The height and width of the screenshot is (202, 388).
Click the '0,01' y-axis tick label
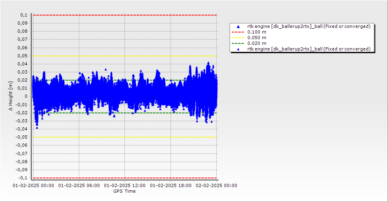point(23,88)
